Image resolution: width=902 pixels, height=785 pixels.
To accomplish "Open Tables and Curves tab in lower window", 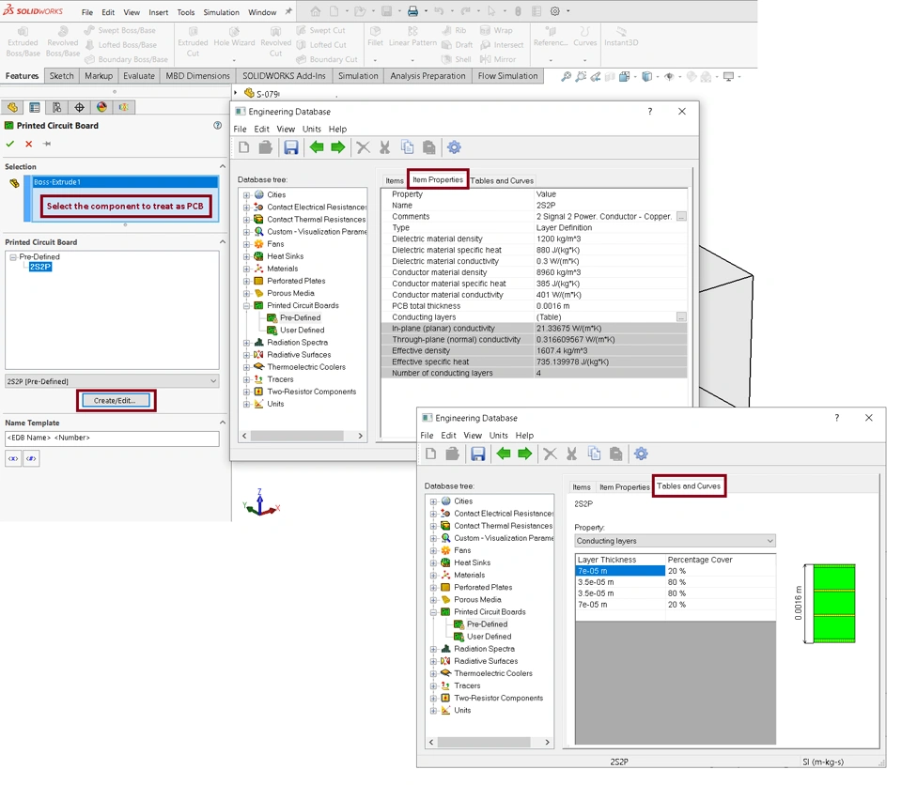I will (x=689, y=486).
